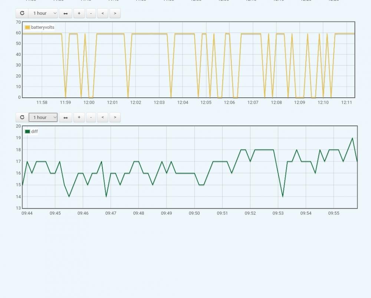Move the batteryvolts chart forward in time
Screen dimensions: 371x298
coord(115,13)
